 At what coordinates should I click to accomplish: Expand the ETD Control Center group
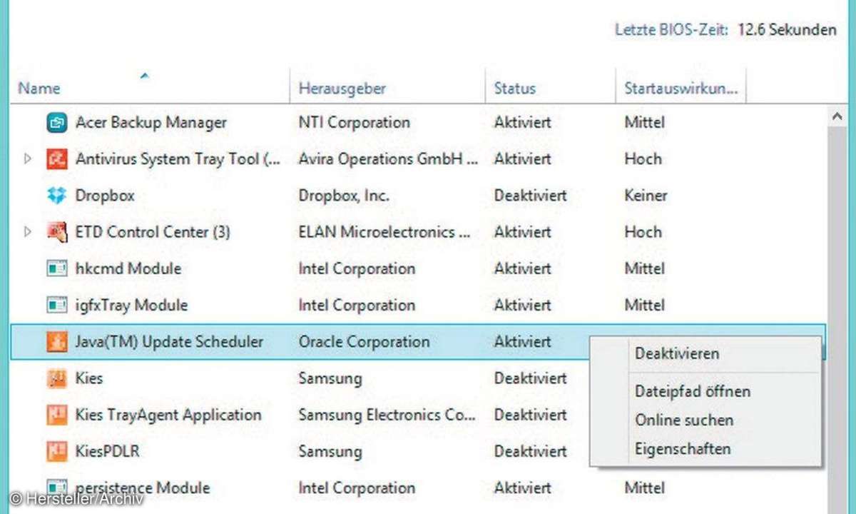coord(28,232)
